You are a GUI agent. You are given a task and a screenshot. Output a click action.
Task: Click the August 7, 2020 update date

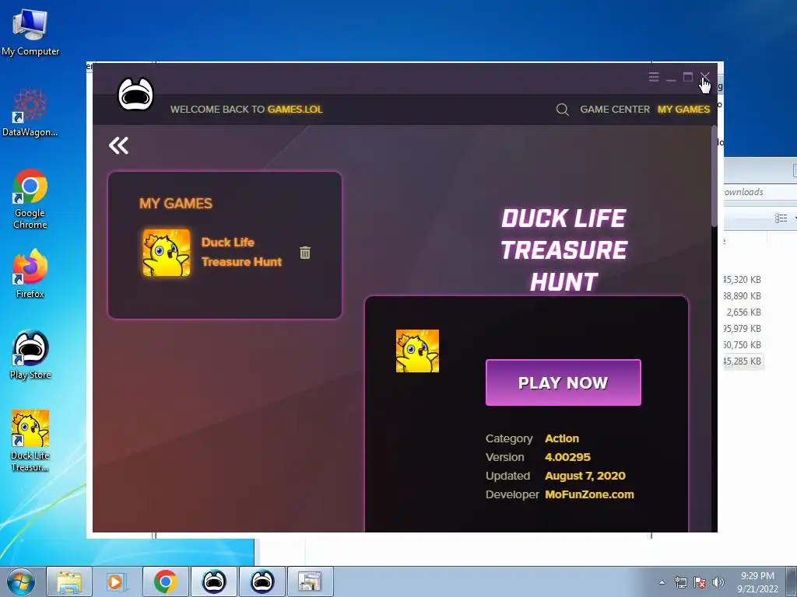tap(585, 476)
